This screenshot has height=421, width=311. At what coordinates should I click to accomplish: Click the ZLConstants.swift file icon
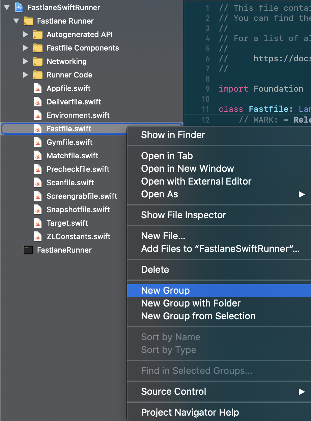point(38,236)
